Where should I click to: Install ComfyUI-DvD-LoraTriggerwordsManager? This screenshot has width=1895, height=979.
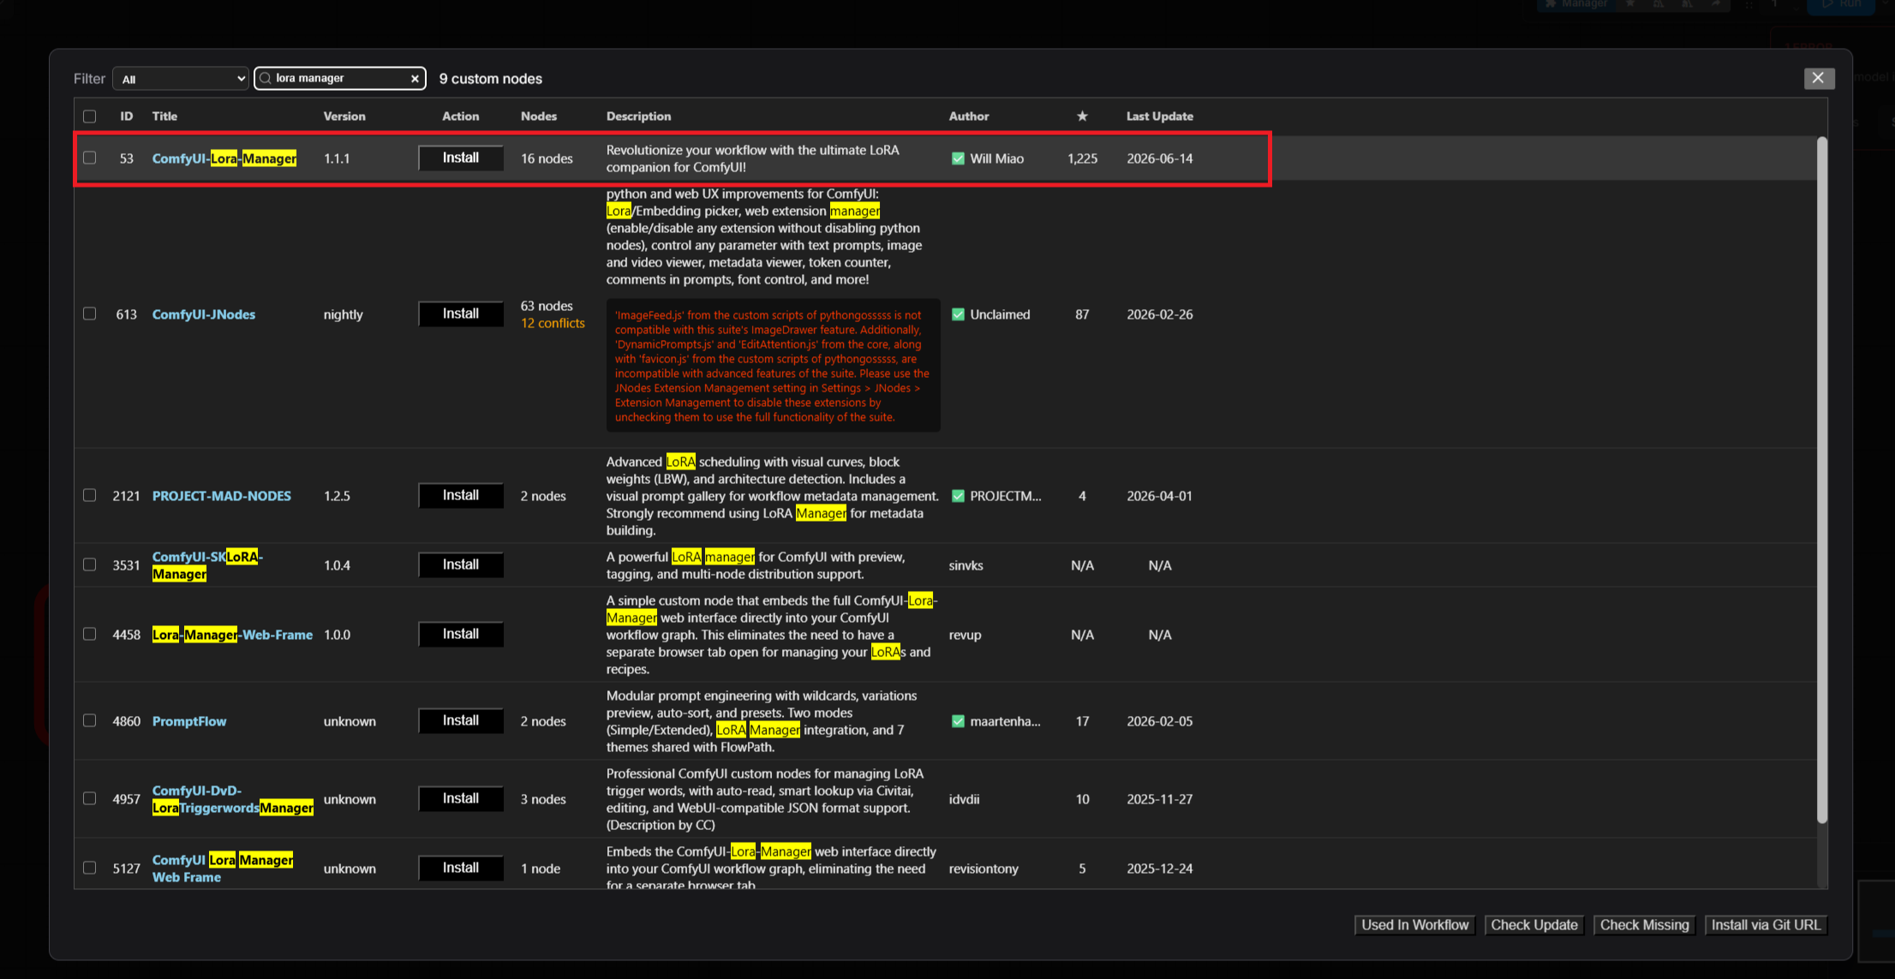[461, 798]
